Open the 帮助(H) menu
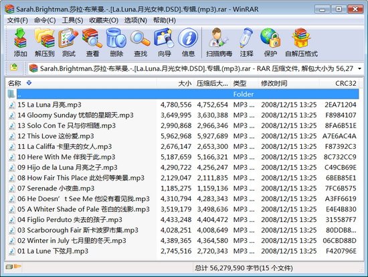Viewport: 368px width, 277px height. pos(165,21)
